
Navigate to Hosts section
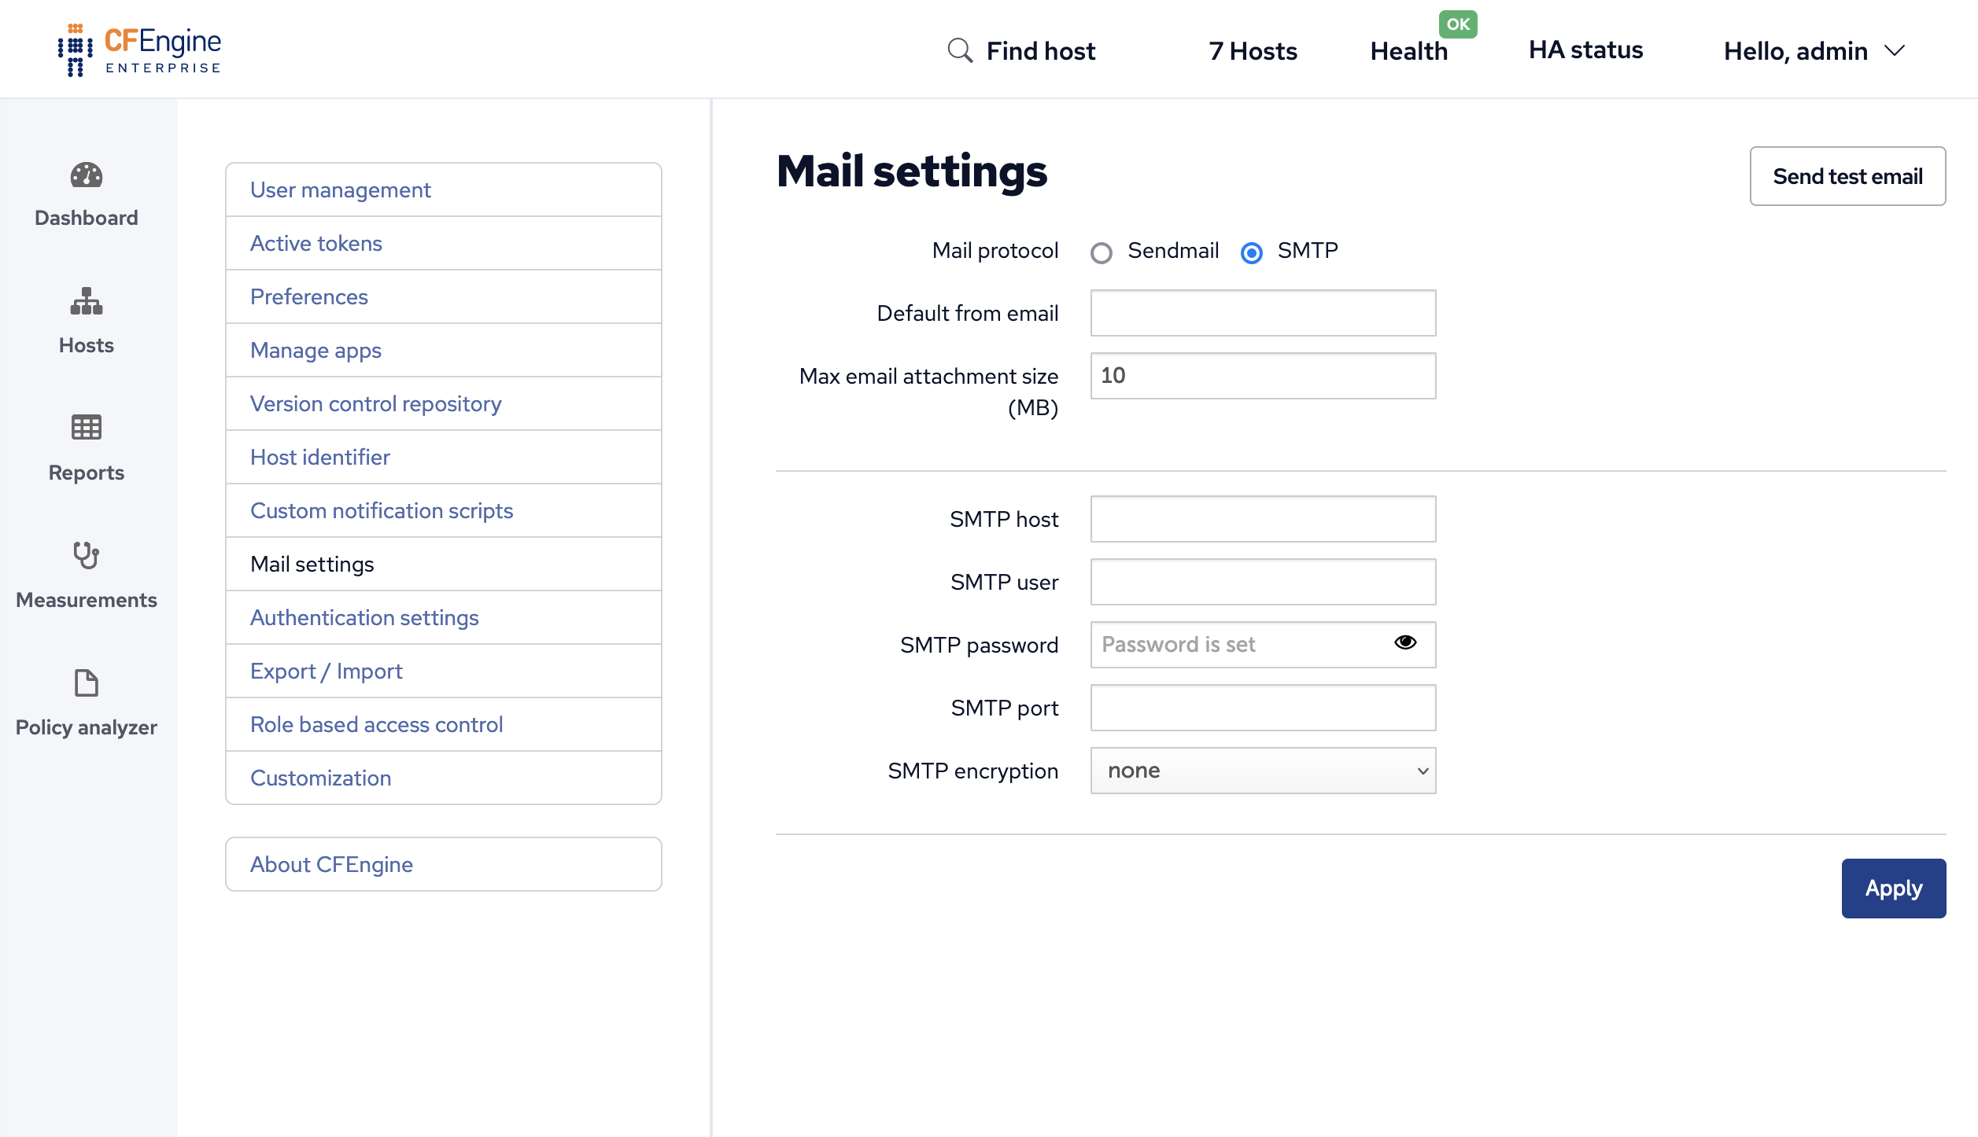pyautogui.click(x=86, y=322)
